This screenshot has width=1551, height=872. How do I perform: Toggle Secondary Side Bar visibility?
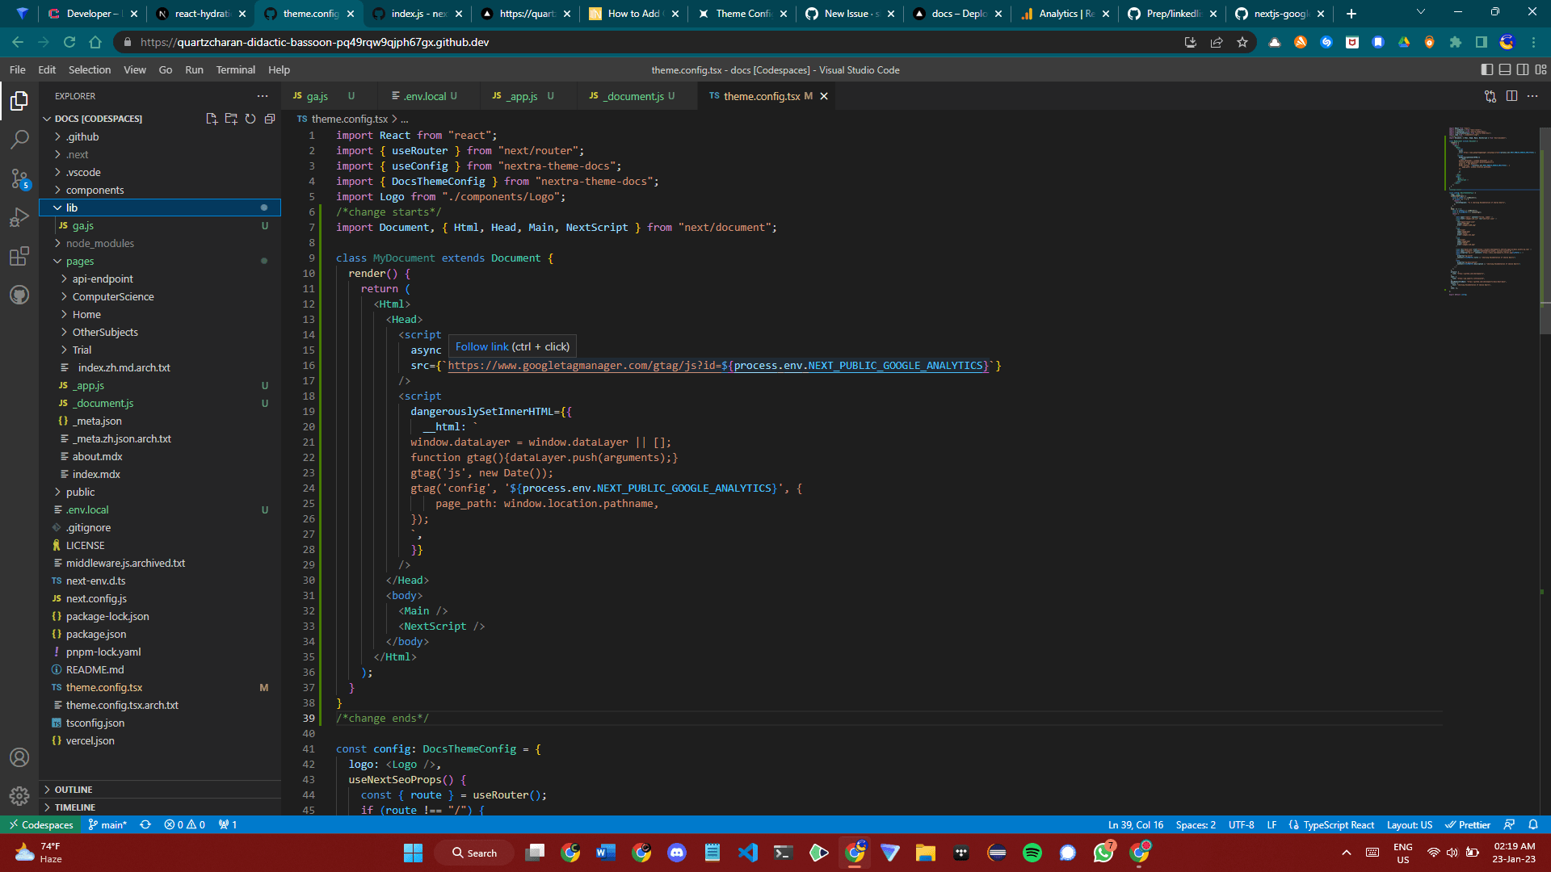tap(1523, 70)
